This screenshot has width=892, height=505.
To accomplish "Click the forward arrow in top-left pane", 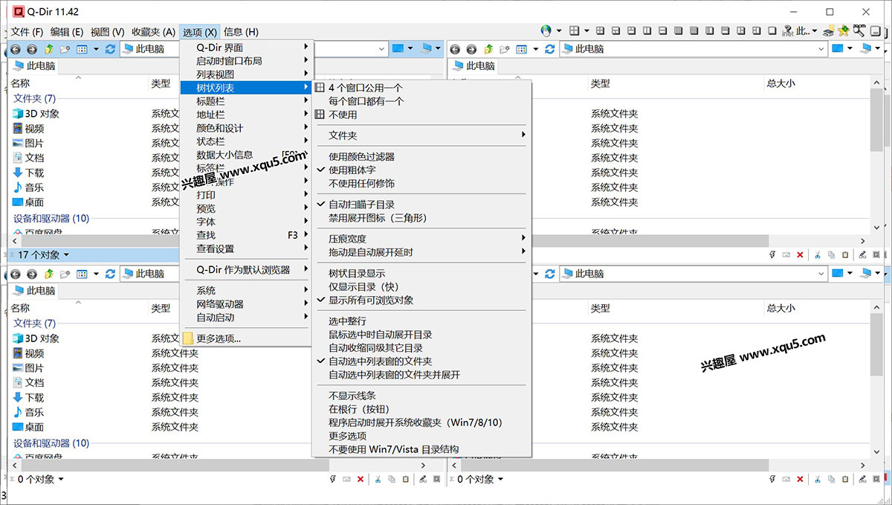I will tap(31, 49).
